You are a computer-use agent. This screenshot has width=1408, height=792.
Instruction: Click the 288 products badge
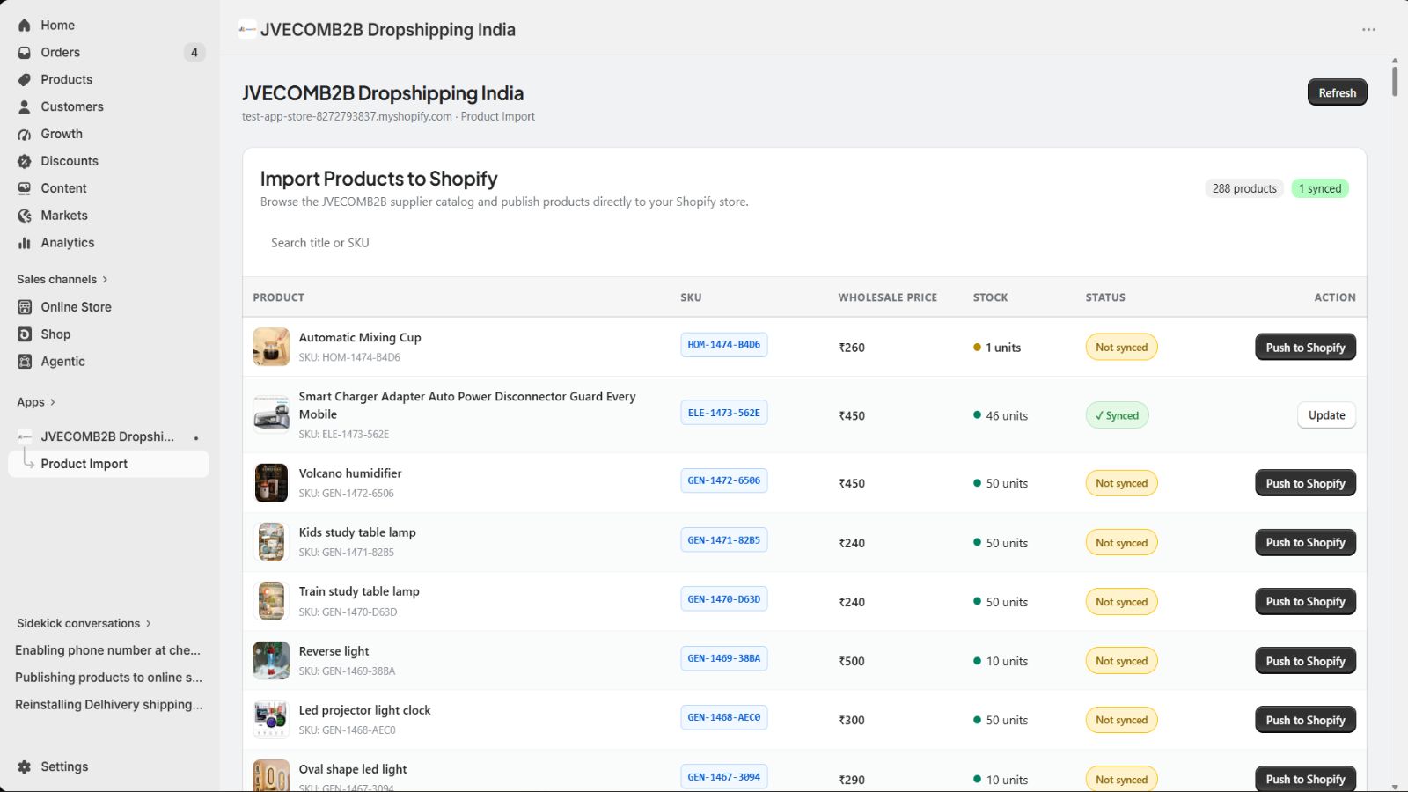(x=1244, y=188)
